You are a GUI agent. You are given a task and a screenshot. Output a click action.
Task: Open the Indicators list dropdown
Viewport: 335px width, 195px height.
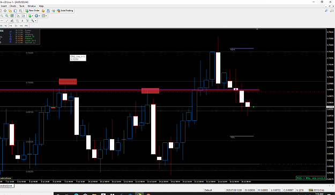pyautogui.click(x=31, y=16)
